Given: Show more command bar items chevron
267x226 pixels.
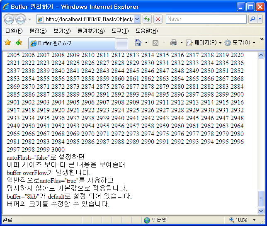Looking at the screenshot, I should tap(262, 39).
